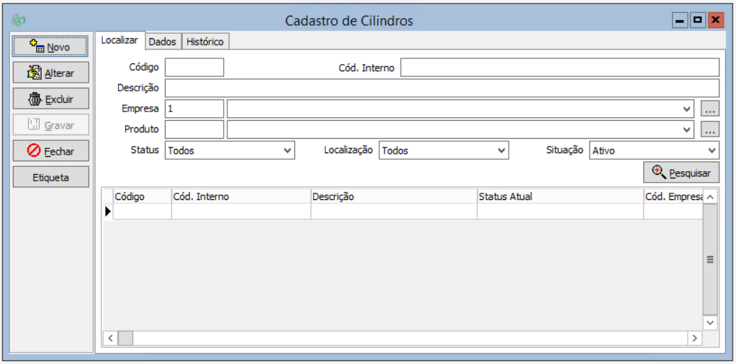Click the Status Atual column header
This screenshot has width=736, height=364.
(x=559, y=196)
